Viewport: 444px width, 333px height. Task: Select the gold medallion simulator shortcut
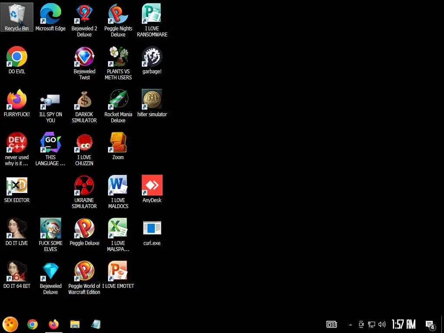click(152, 103)
